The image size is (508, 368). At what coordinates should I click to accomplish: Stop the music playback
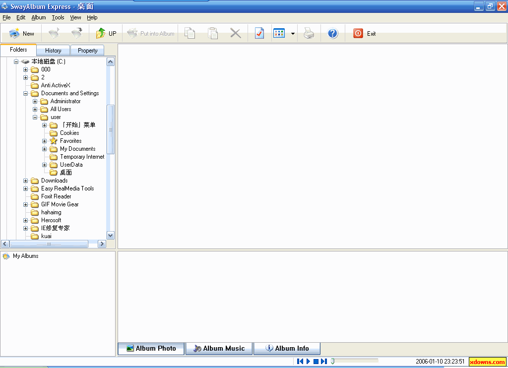point(316,361)
